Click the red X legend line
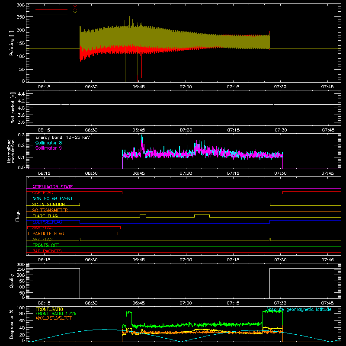 [x=51, y=9]
